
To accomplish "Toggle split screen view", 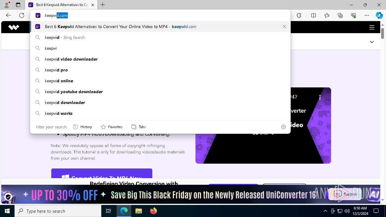I will (x=313, y=15).
